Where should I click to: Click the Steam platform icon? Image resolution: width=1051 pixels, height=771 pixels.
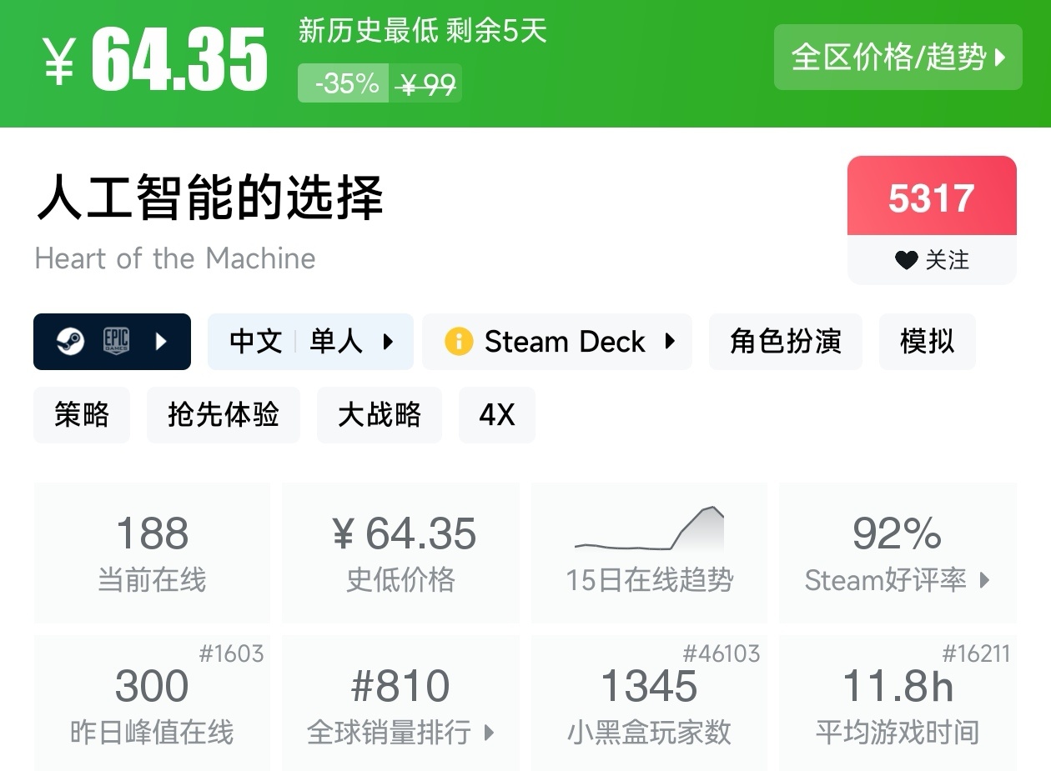pyautogui.click(x=70, y=342)
